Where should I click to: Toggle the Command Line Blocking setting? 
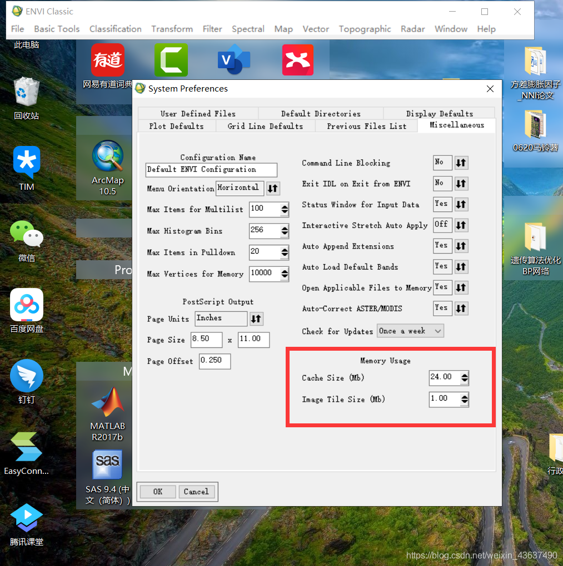pos(461,163)
